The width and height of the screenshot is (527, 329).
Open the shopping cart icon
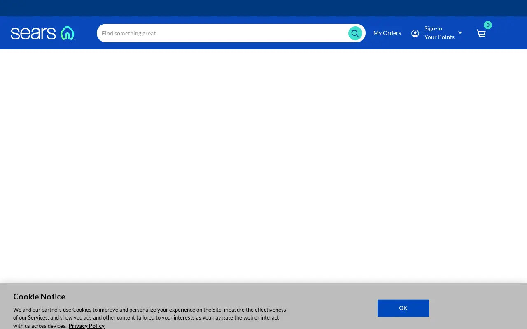click(x=481, y=33)
